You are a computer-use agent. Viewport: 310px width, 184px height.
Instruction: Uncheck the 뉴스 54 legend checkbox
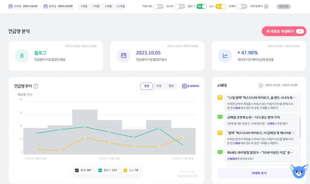[125, 170]
